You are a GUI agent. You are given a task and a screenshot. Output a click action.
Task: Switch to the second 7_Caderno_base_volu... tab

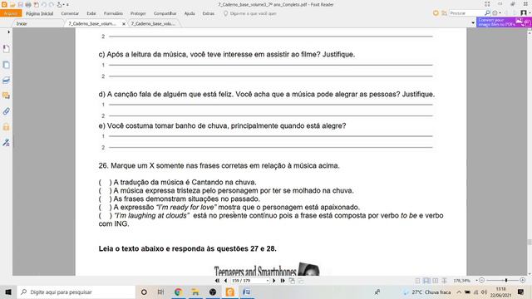point(153,24)
